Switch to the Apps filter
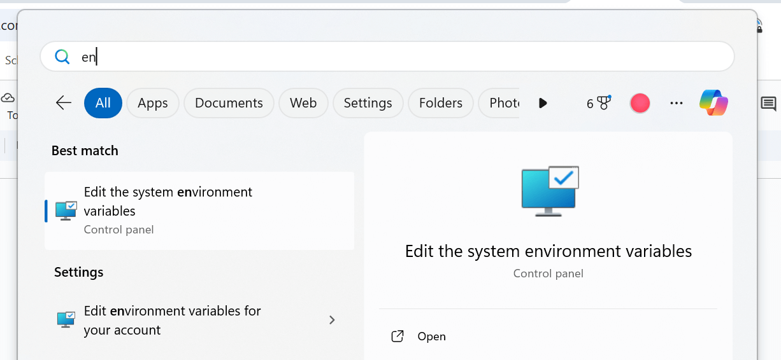781x360 pixels. (x=153, y=103)
